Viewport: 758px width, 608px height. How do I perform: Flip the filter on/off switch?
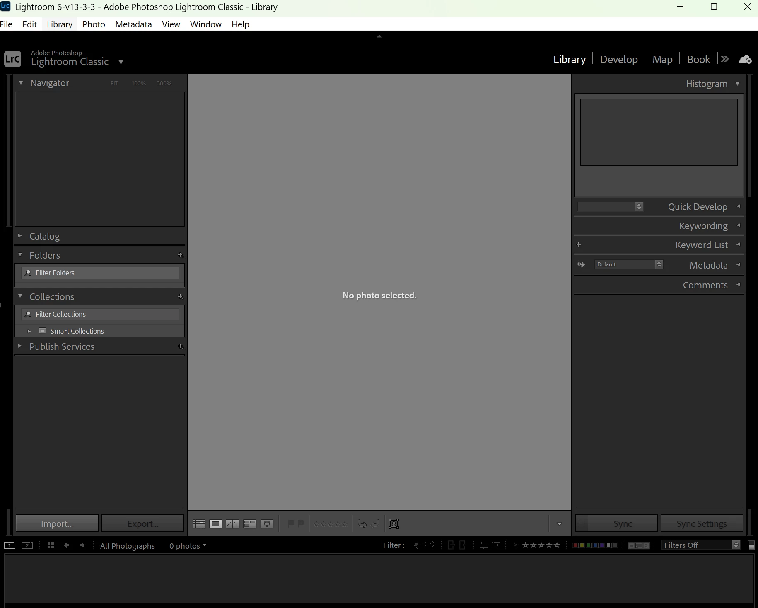click(751, 545)
